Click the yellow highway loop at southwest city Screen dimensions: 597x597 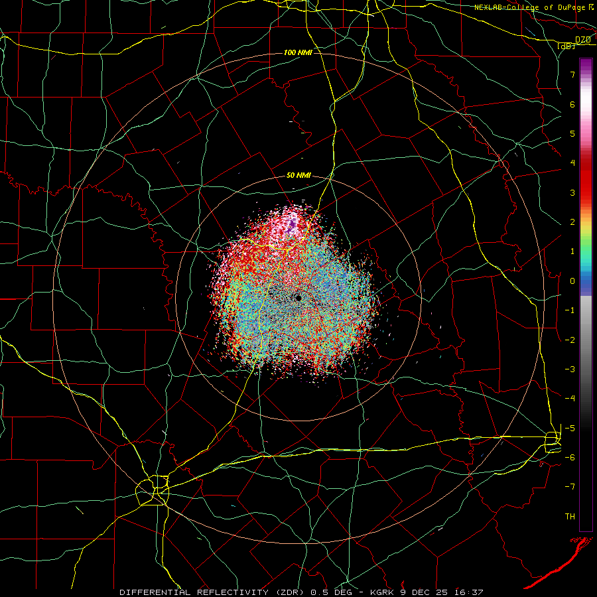153,490
